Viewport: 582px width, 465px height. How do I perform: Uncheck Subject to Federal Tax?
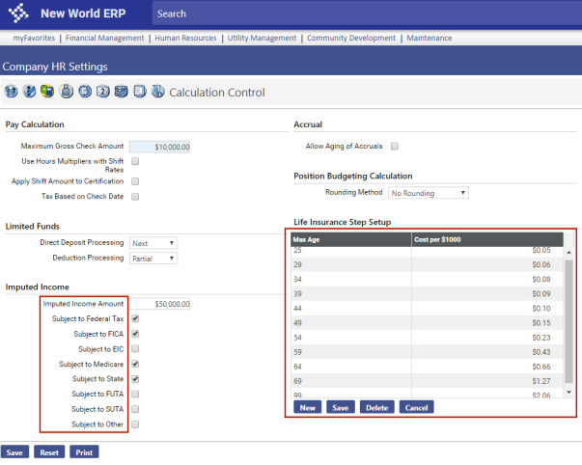coord(135,318)
